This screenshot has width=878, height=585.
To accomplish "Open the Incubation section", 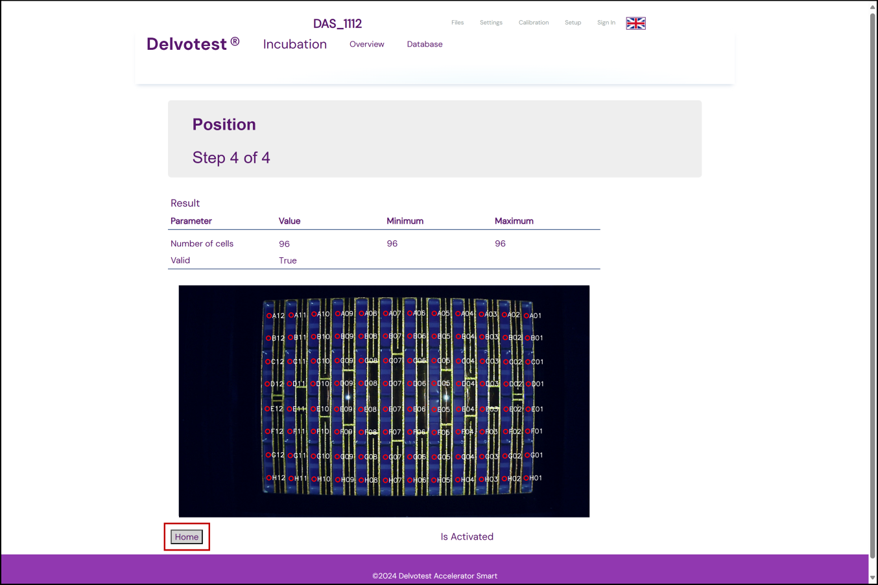I will coord(294,44).
